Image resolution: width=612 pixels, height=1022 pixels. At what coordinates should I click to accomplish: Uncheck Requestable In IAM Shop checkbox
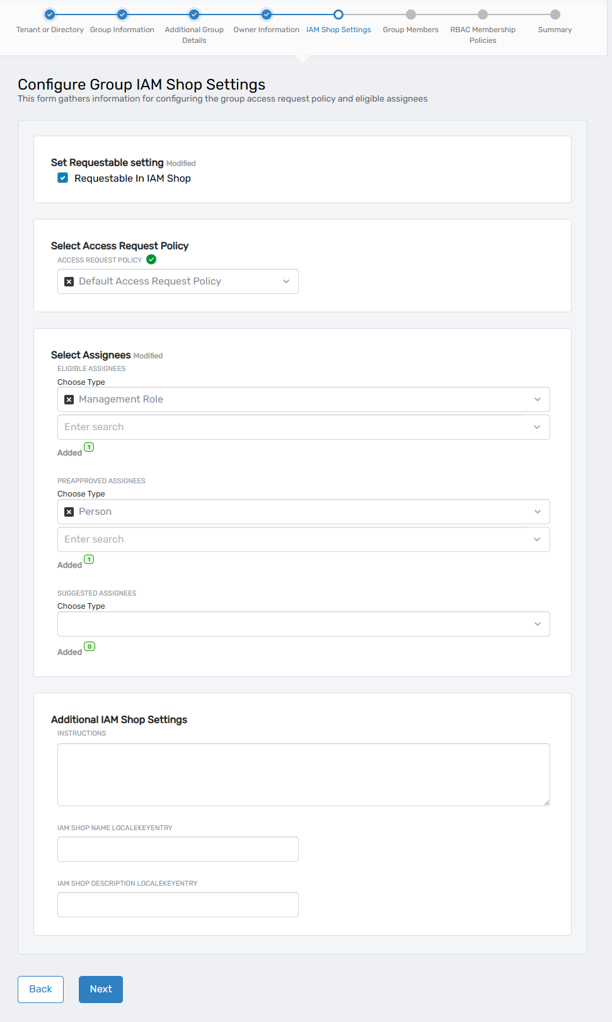[x=63, y=178]
